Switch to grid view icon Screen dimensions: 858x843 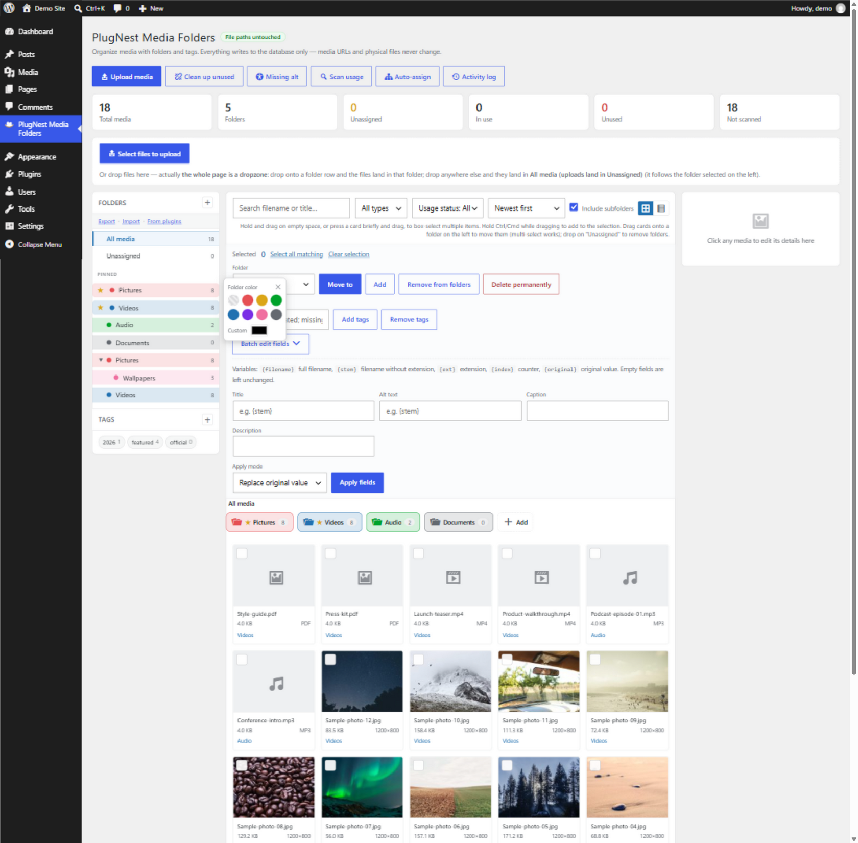[x=646, y=208]
